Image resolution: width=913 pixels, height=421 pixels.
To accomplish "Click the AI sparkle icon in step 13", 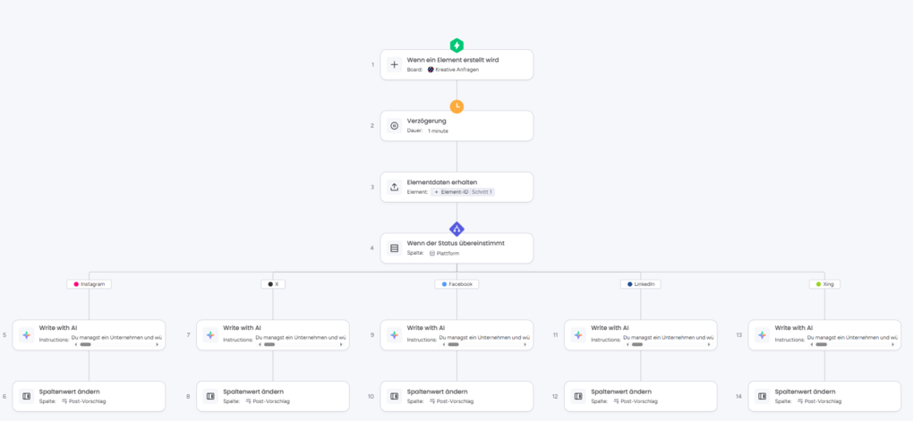I will (763, 335).
